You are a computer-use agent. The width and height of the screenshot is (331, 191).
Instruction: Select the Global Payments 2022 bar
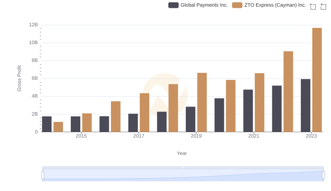(277, 109)
